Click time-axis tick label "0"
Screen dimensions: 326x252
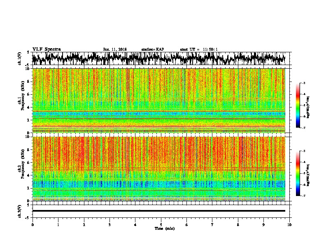33,225
